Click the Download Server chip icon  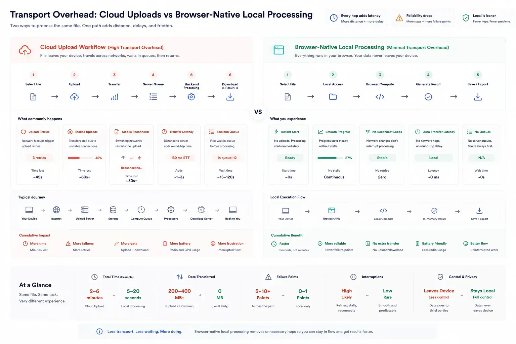[x=201, y=210]
